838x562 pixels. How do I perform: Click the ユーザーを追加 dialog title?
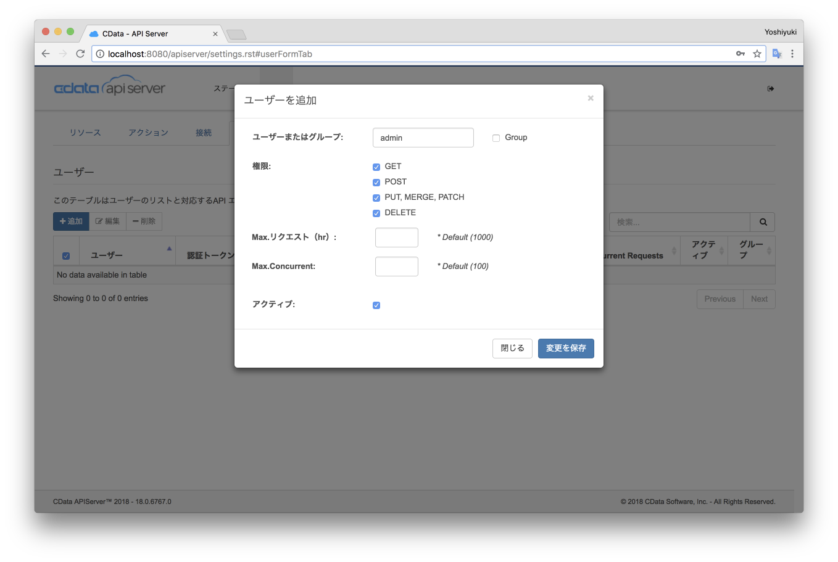coord(280,100)
